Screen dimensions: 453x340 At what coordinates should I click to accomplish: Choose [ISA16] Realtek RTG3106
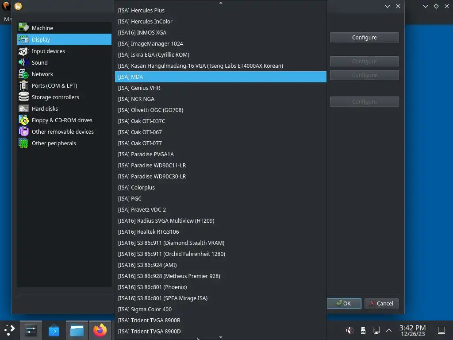point(221,232)
